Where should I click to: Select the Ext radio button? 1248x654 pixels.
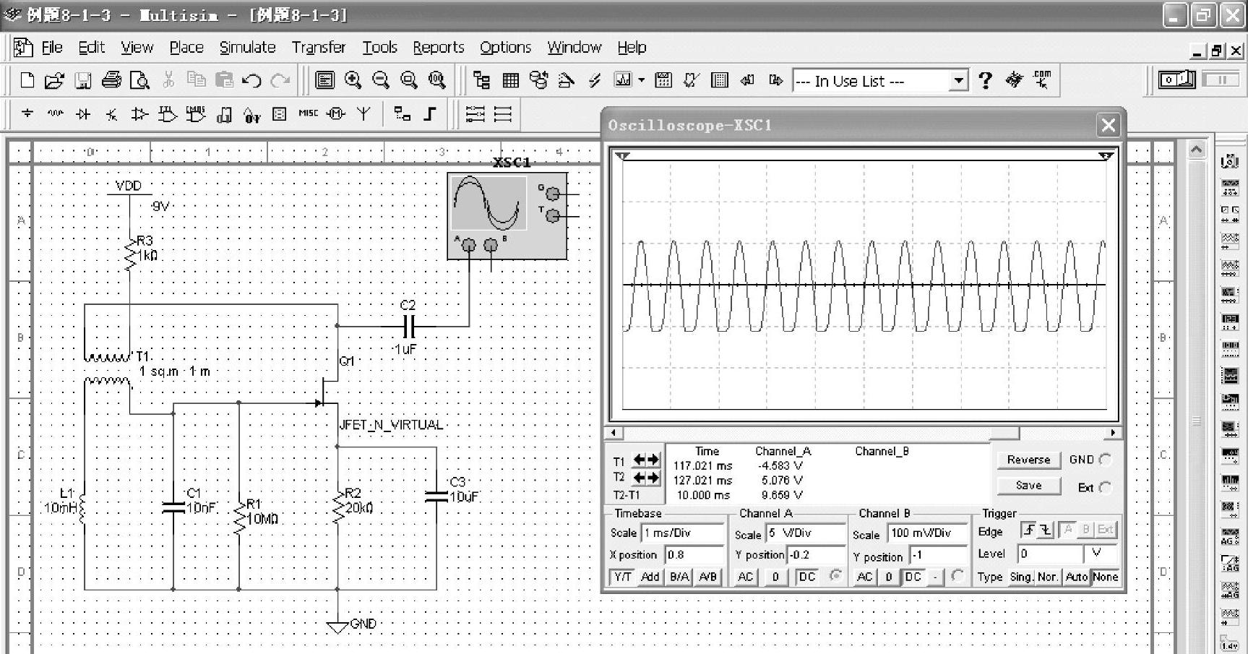pos(1105,488)
